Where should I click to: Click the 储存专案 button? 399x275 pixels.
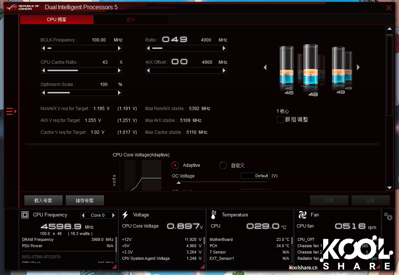85,201
